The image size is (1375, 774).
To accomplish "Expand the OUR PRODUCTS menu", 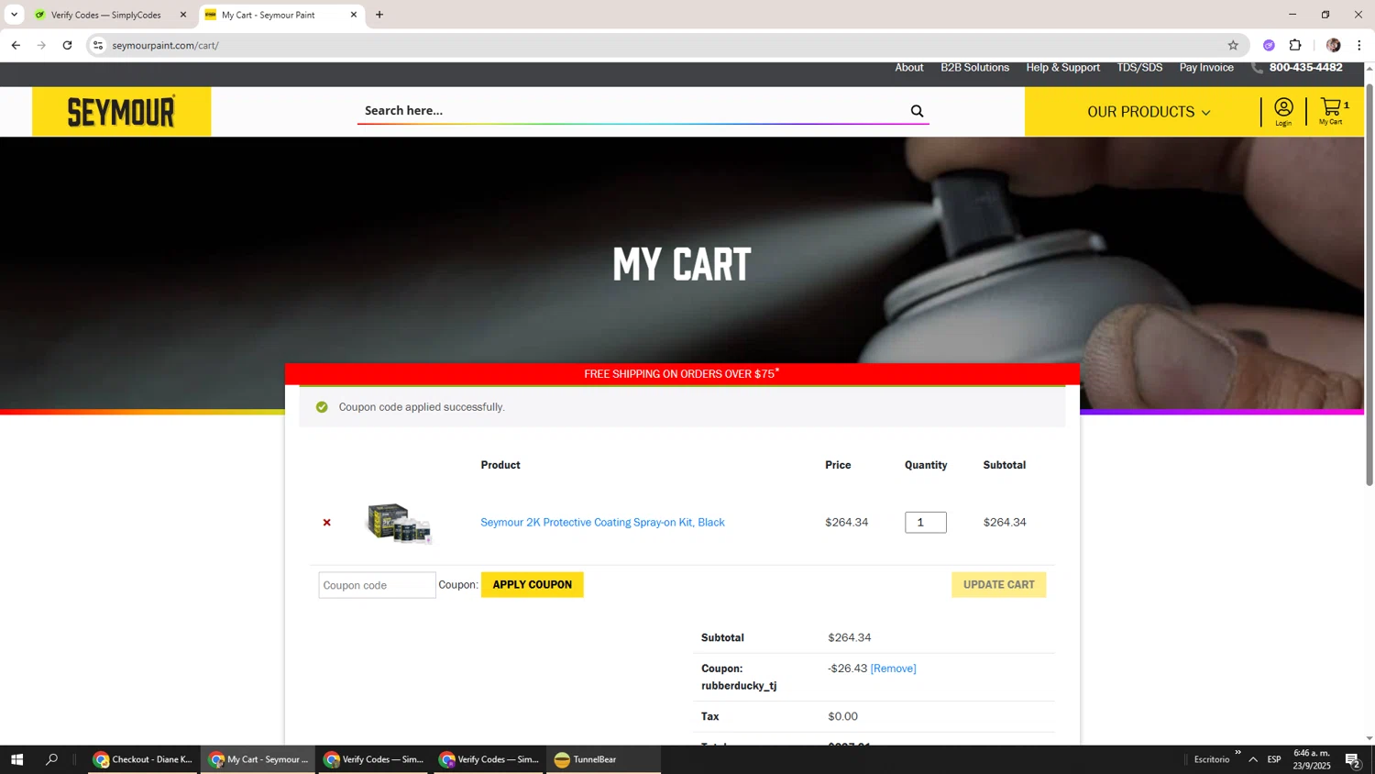I will pos(1149,112).
